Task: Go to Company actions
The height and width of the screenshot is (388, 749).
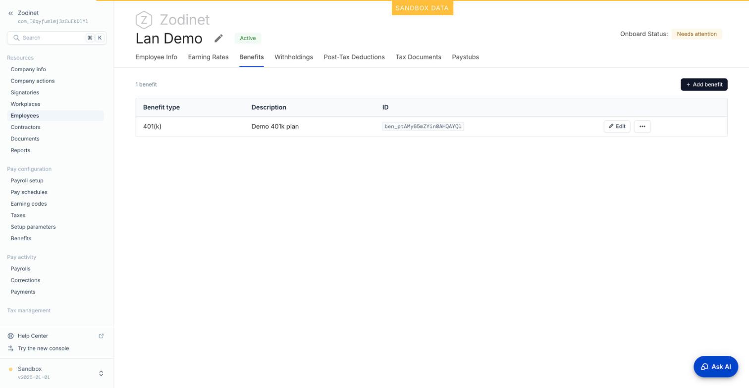Action: click(33, 81)
